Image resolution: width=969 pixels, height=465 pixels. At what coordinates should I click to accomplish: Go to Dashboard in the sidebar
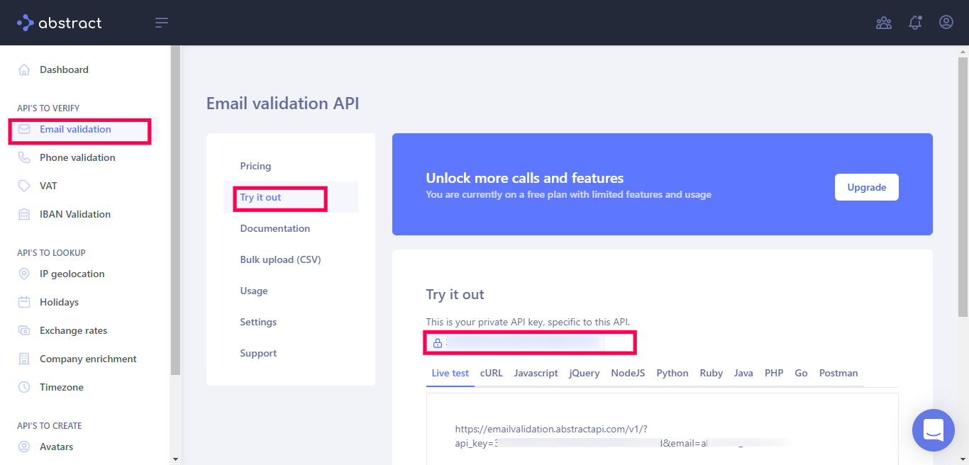pyautogui.click(x=64, y=69)
